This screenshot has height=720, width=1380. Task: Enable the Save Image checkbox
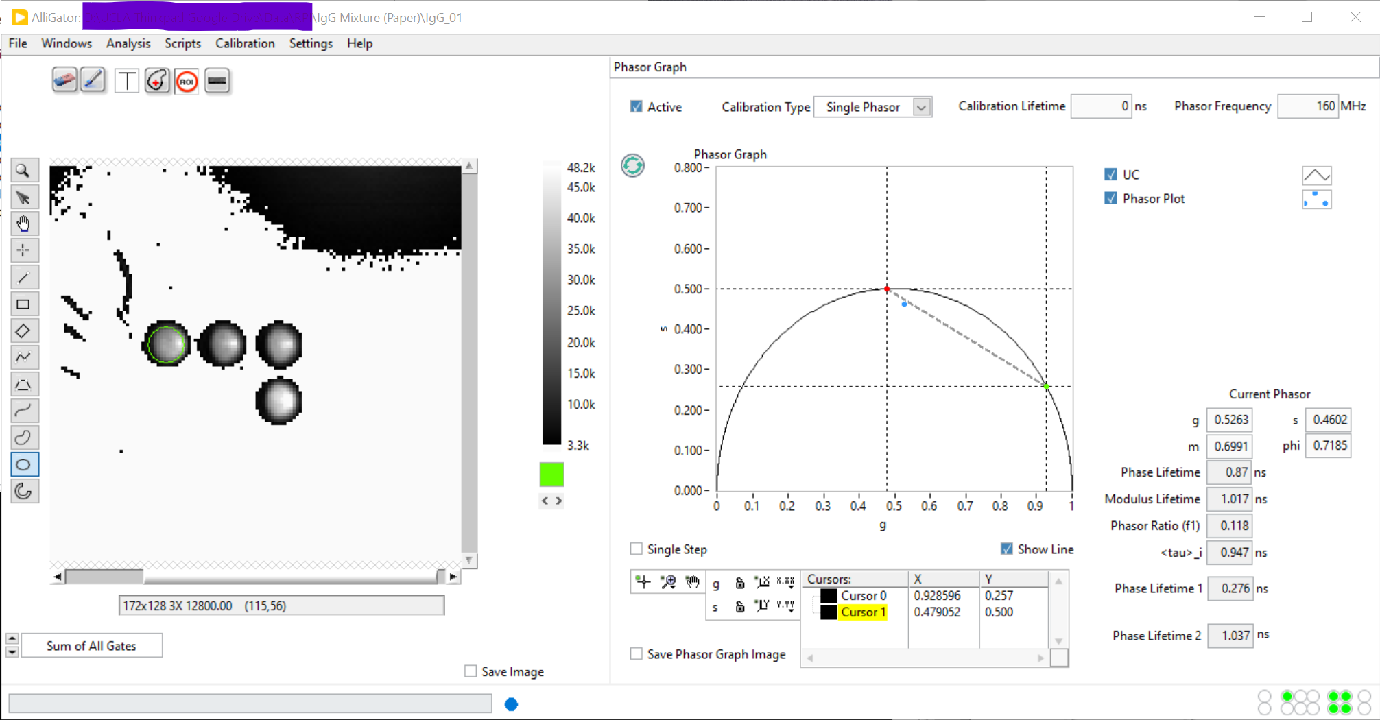point(470,671)
